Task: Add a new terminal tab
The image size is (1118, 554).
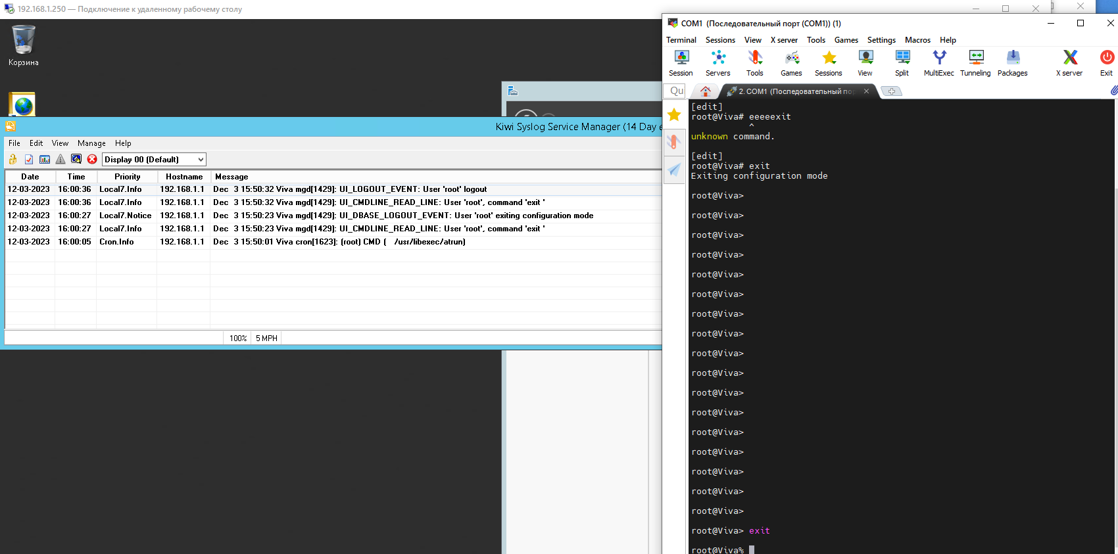Action: click(891, 91)
